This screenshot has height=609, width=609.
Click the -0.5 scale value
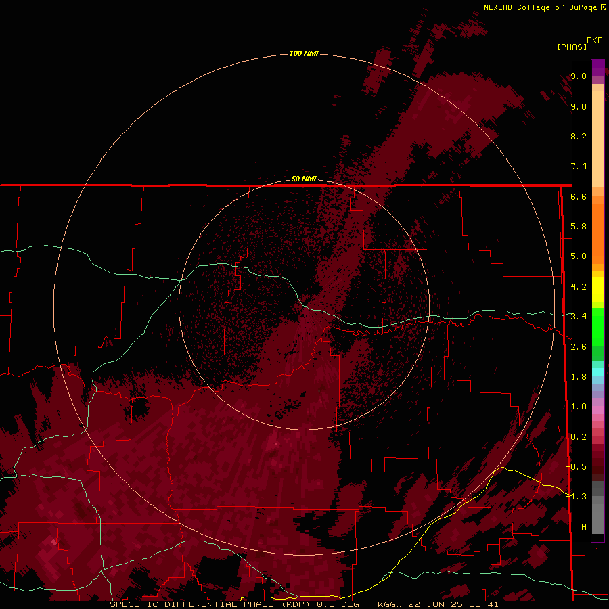pyautogui.click(x=577, y=467)
